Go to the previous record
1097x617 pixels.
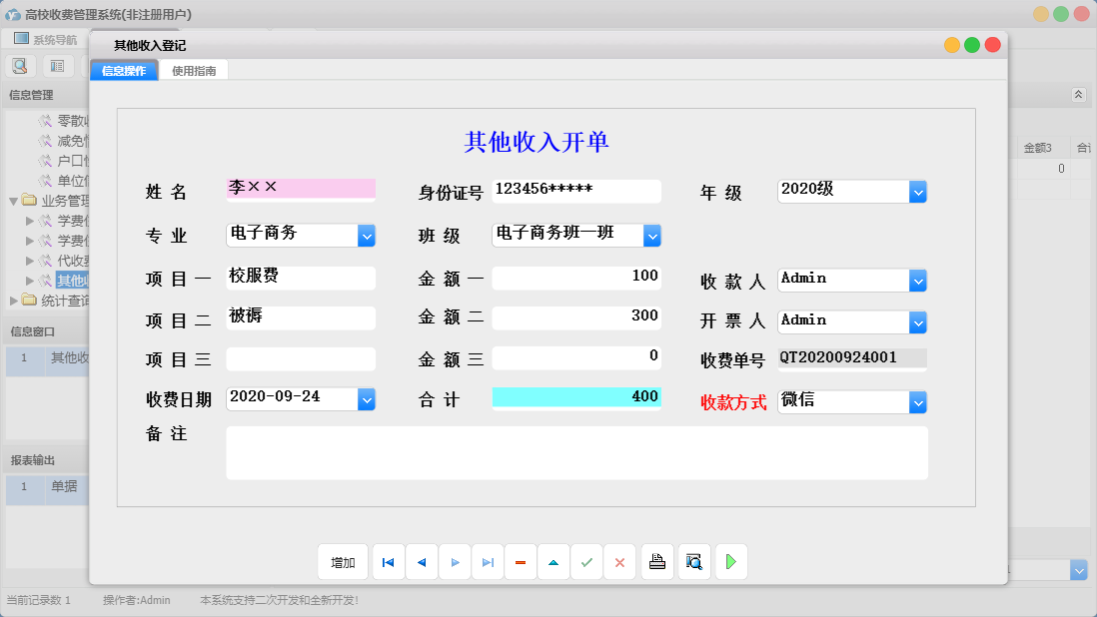pos(421,562)
